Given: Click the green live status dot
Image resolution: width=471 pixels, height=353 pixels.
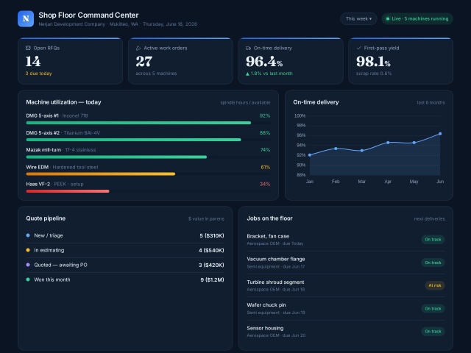Looking at the screenshot, I should coord(388,18).
